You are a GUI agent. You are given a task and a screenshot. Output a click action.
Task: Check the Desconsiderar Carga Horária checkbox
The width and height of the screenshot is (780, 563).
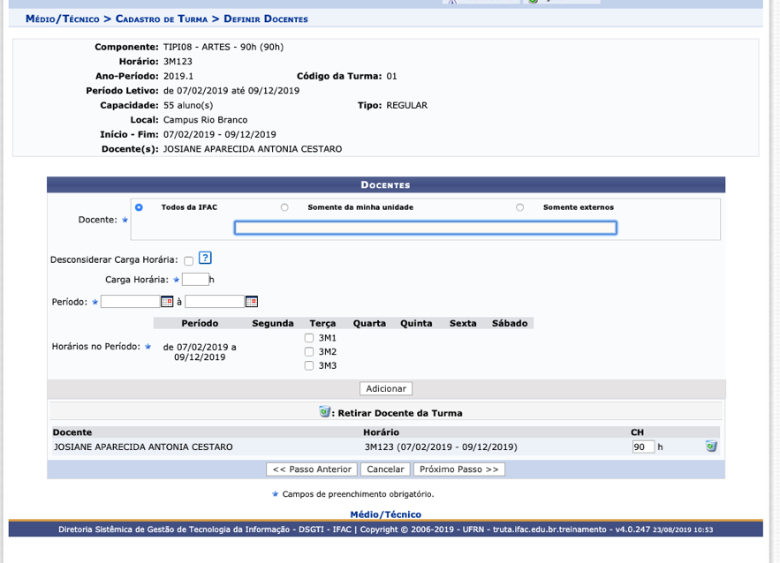[188, 261]
